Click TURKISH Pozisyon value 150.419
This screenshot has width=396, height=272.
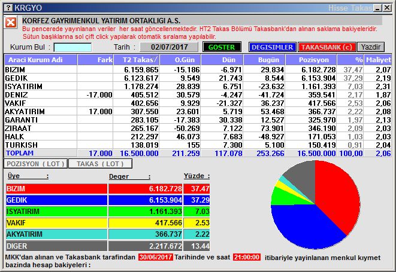[322, 145]
